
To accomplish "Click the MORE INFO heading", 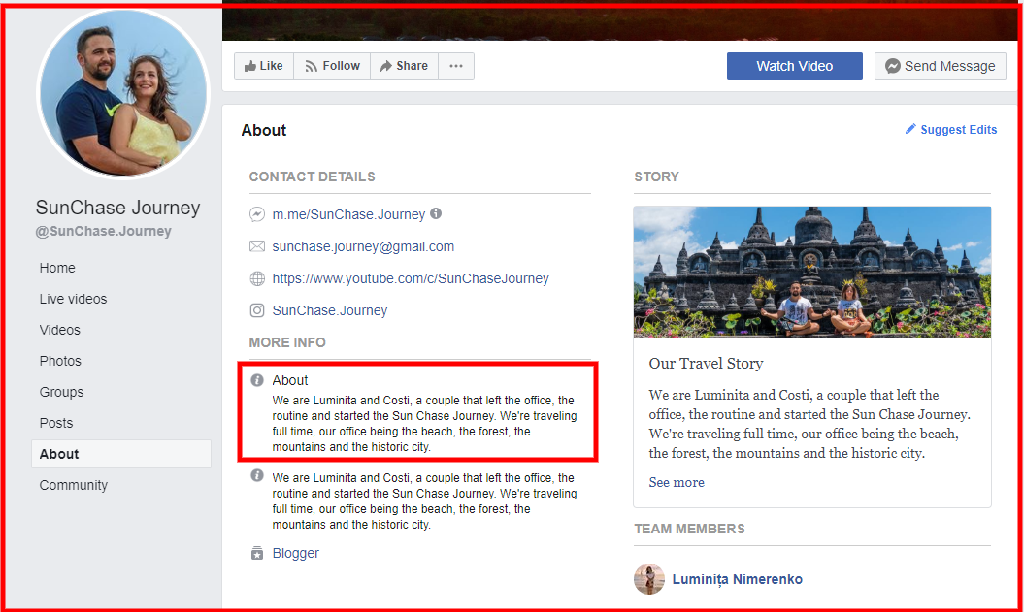I will click(x=287, y=342).
